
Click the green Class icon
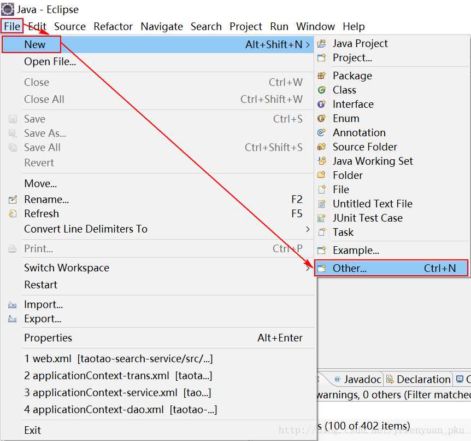(321, 90)
